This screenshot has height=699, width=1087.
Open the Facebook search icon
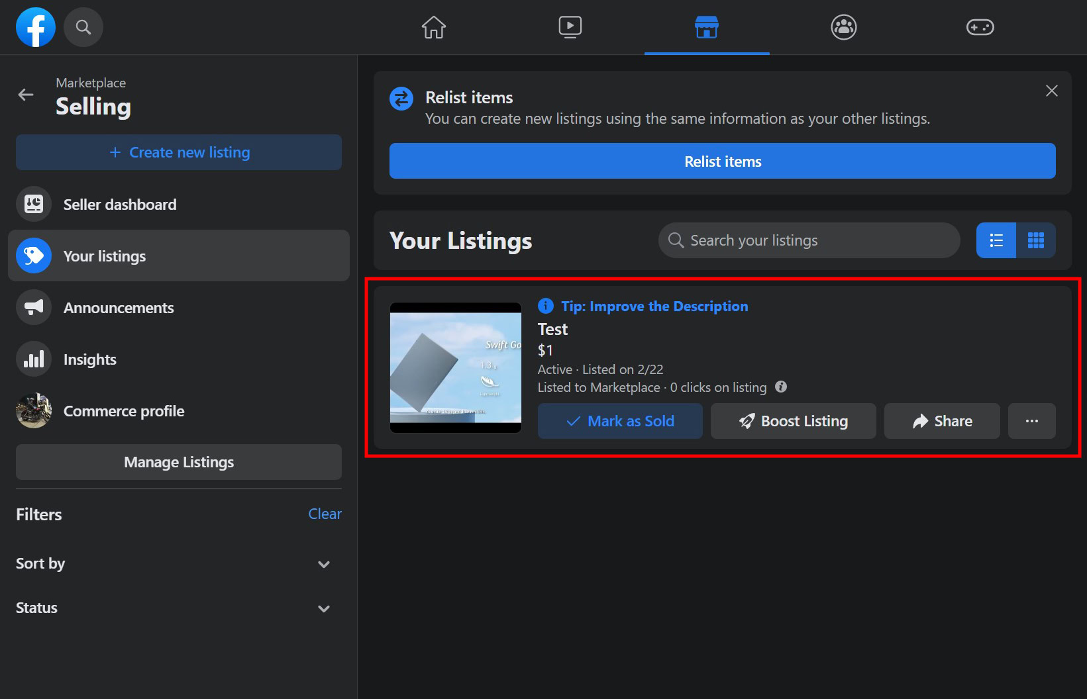(x=83, y=27)
